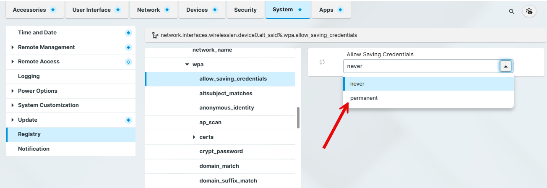
Task: Click the reset icon beside Allow Saving Credentials
Action: [x=322, y=62]
